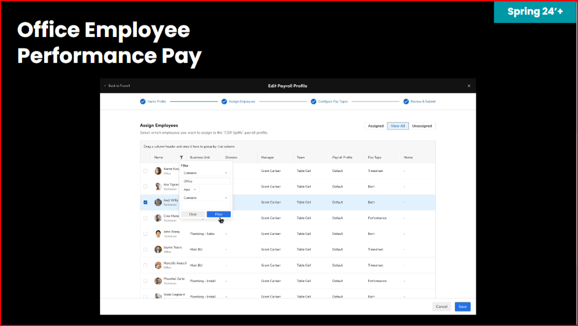578x326 pixels.
Task: Click Cree Mano's avatar photo
Action: (158, 218)
